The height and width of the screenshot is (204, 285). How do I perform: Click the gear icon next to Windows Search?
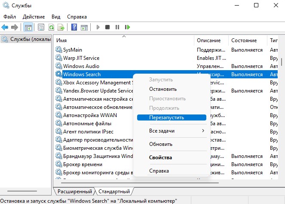tap(59, 74)
